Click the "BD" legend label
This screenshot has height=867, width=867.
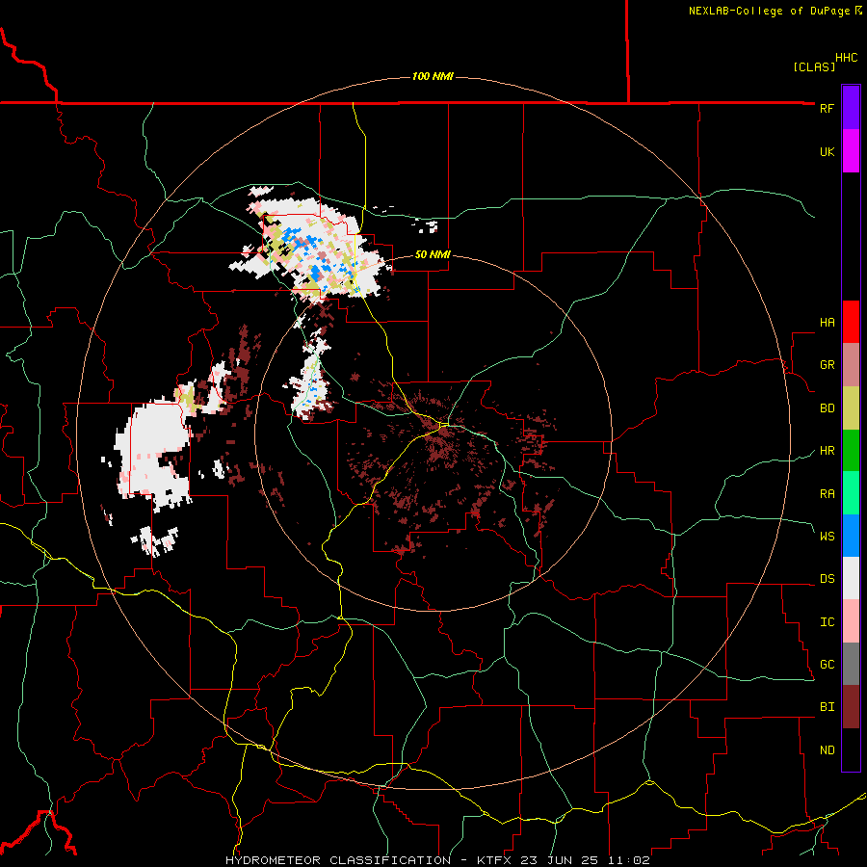coord(827,408)
